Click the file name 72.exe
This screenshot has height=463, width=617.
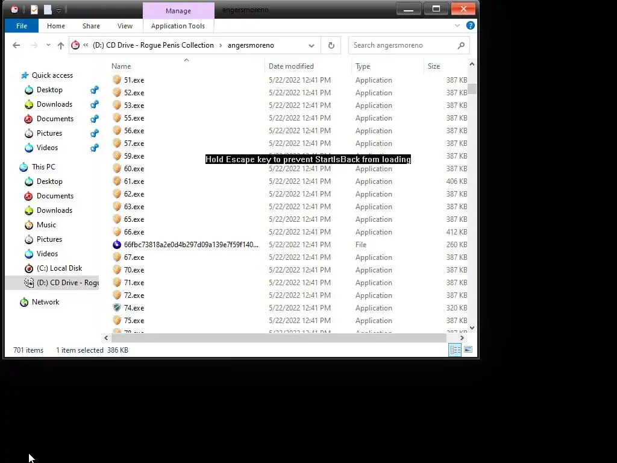[x=134, y=295]
